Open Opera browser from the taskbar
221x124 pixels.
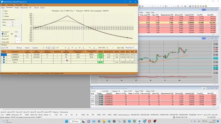[150, 121]
